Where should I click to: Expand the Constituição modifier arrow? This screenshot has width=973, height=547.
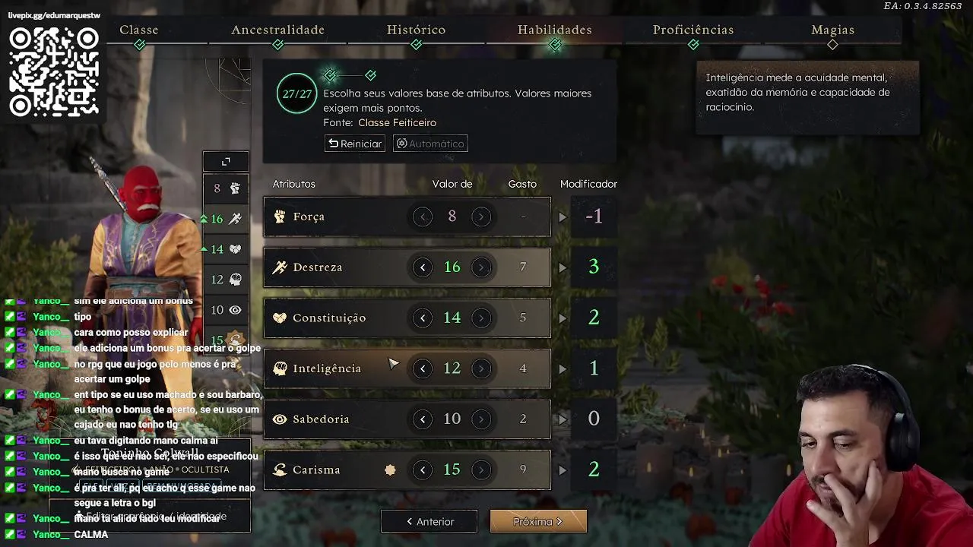[563, 318]
